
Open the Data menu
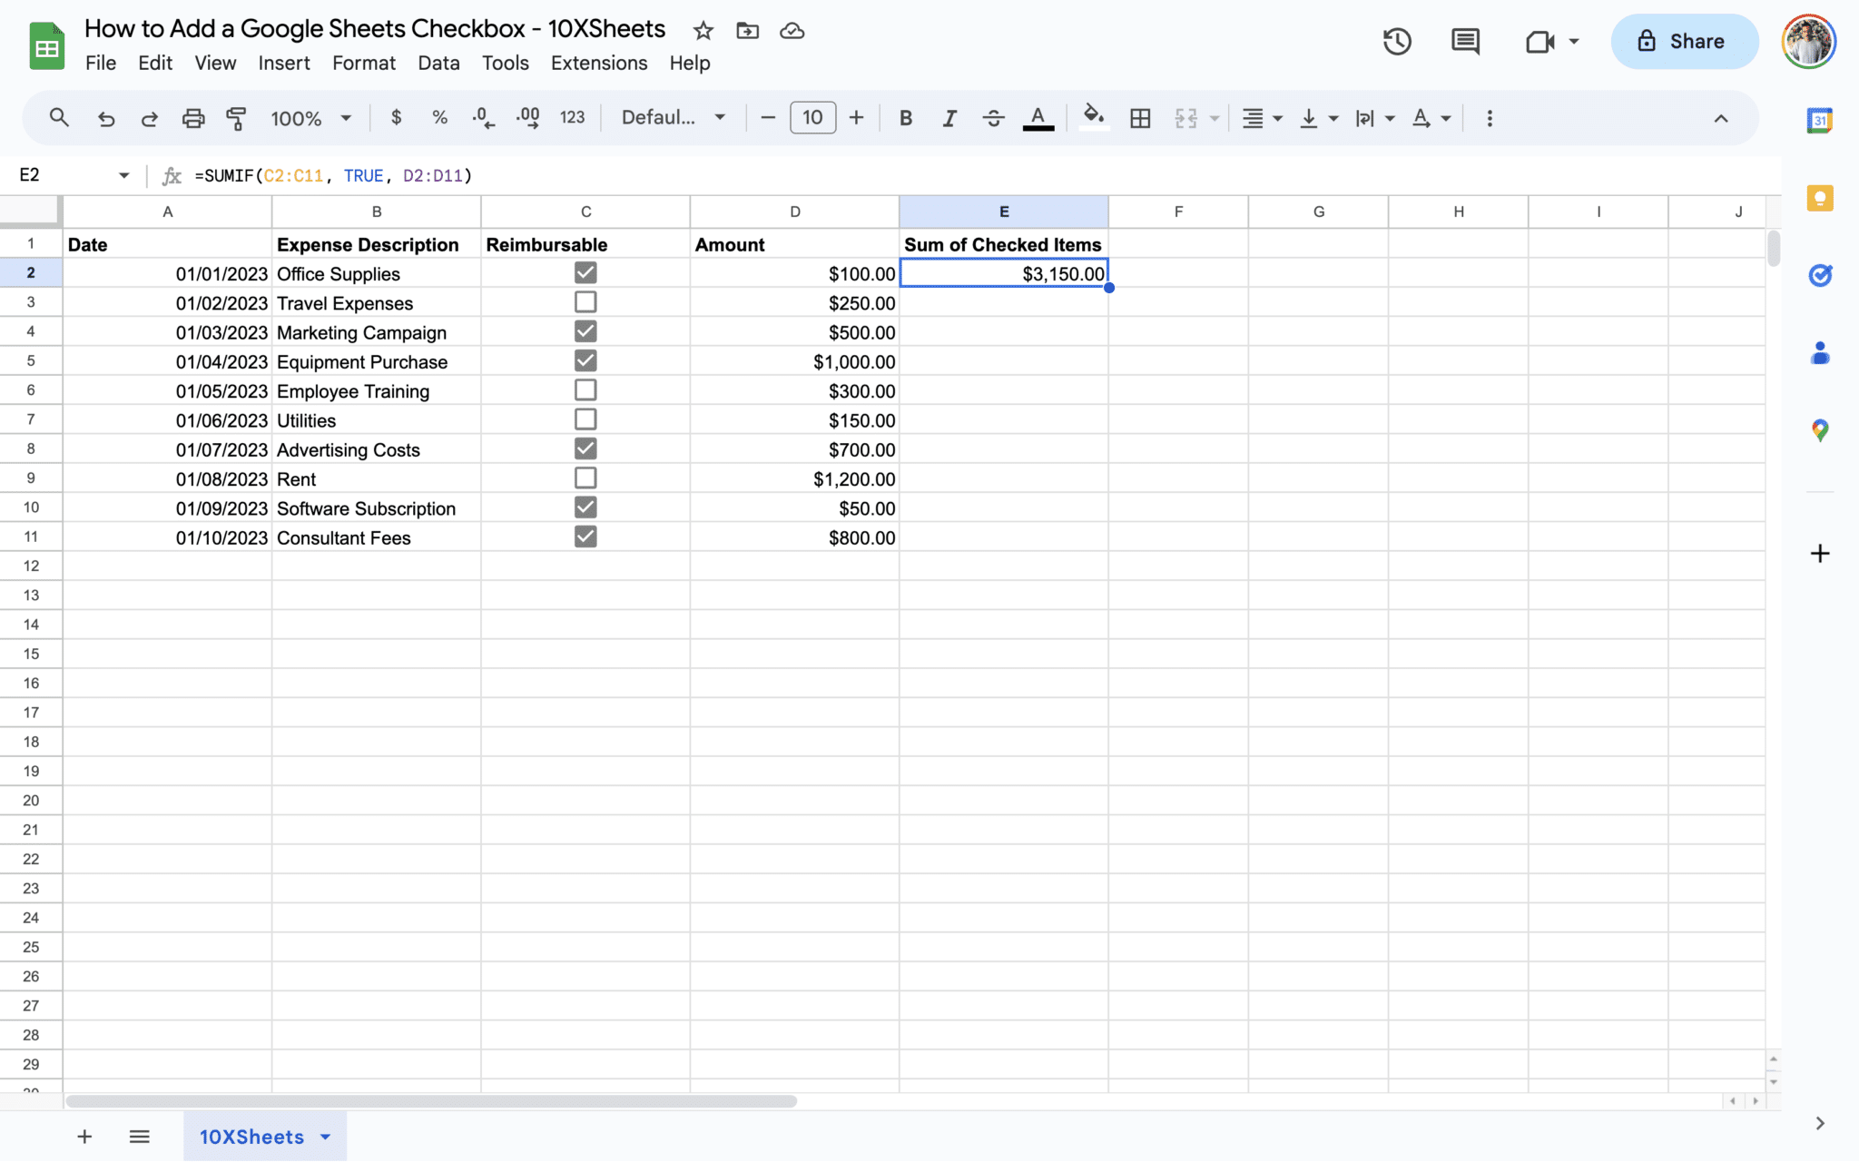(x=438, y=63)
